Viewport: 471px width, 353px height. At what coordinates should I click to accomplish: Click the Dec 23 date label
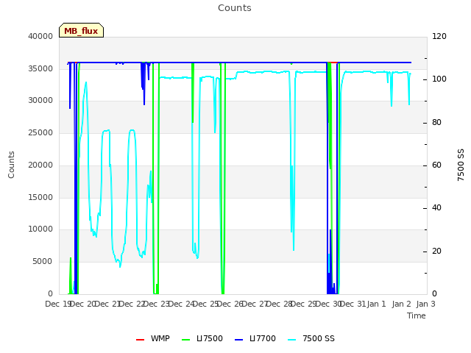(x=157, y=304)
